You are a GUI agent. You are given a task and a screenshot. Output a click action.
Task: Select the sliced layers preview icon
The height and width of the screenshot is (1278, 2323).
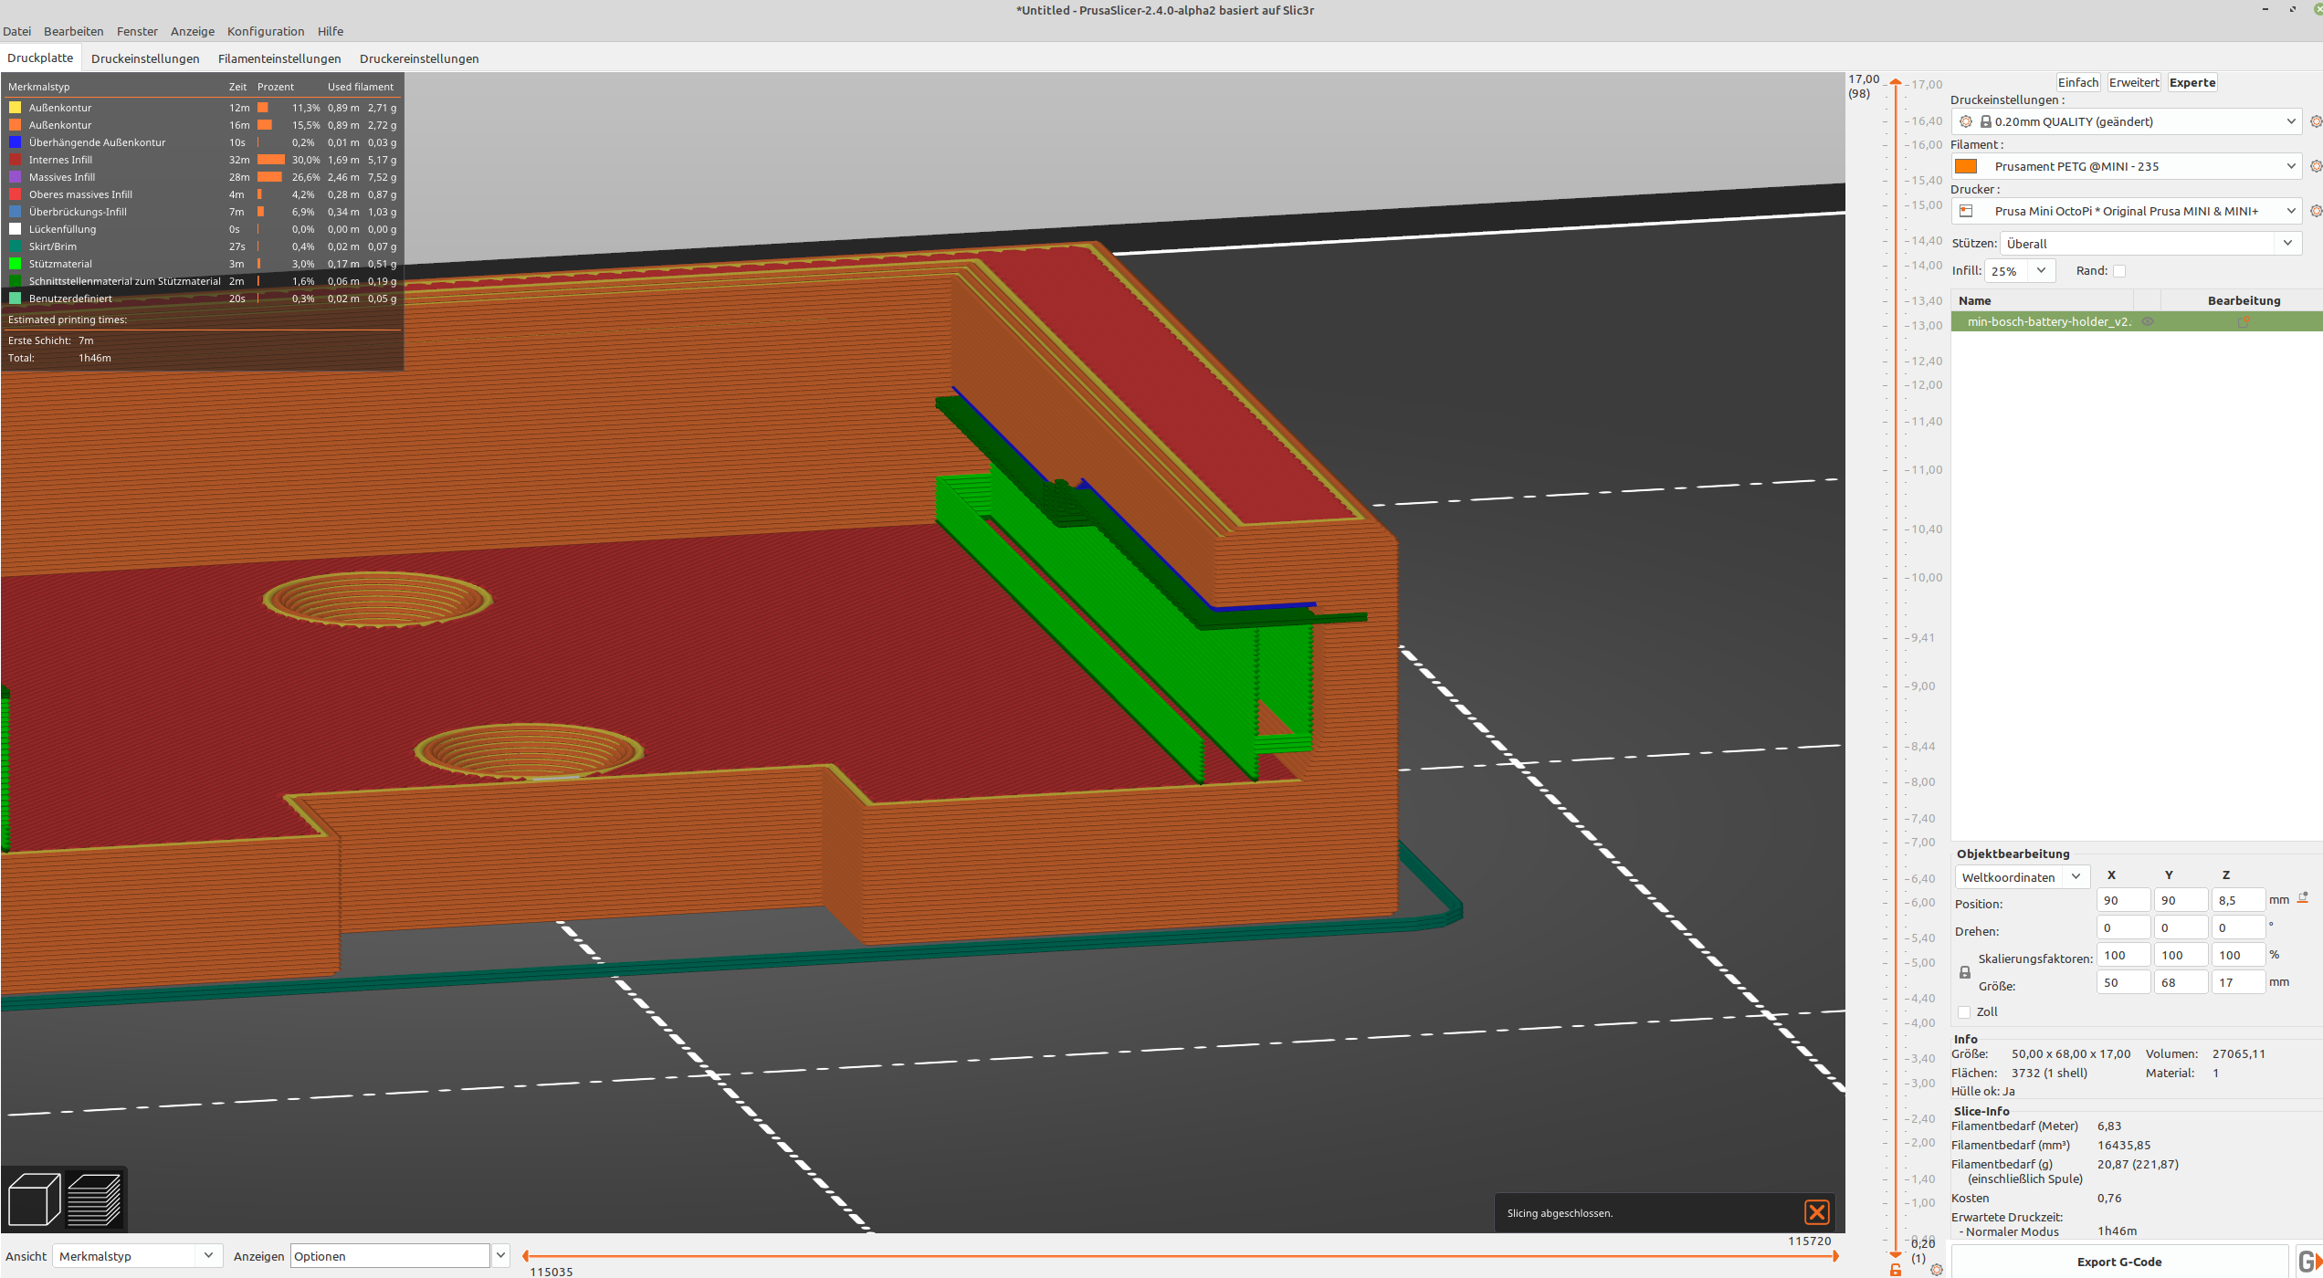(95, 1199)
